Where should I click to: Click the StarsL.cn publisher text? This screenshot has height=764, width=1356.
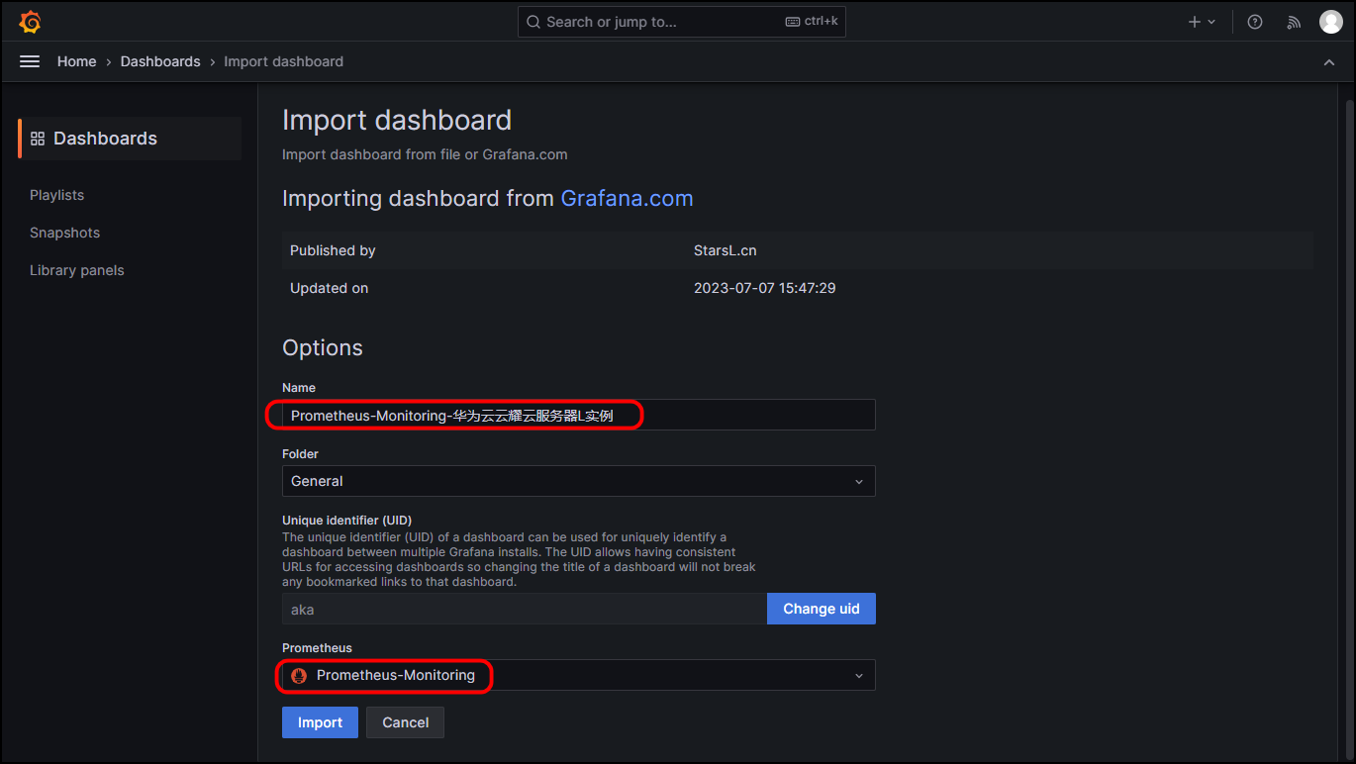pyautogui.click(x=726, y=250)
